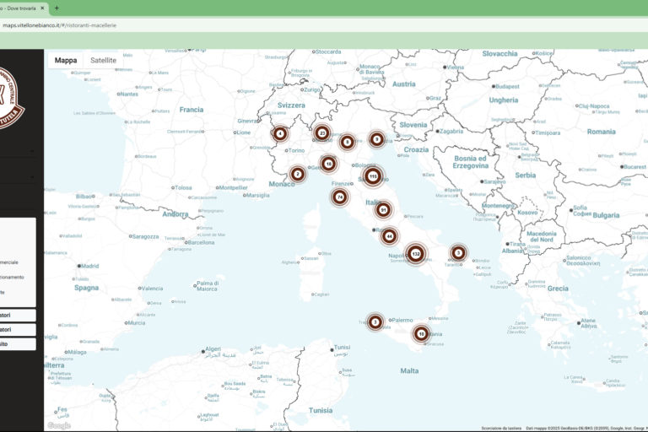Viewport: 648px width, 432px height.
Task: Select the 91 cluster marker in central Italy
Action: (383, 210)
